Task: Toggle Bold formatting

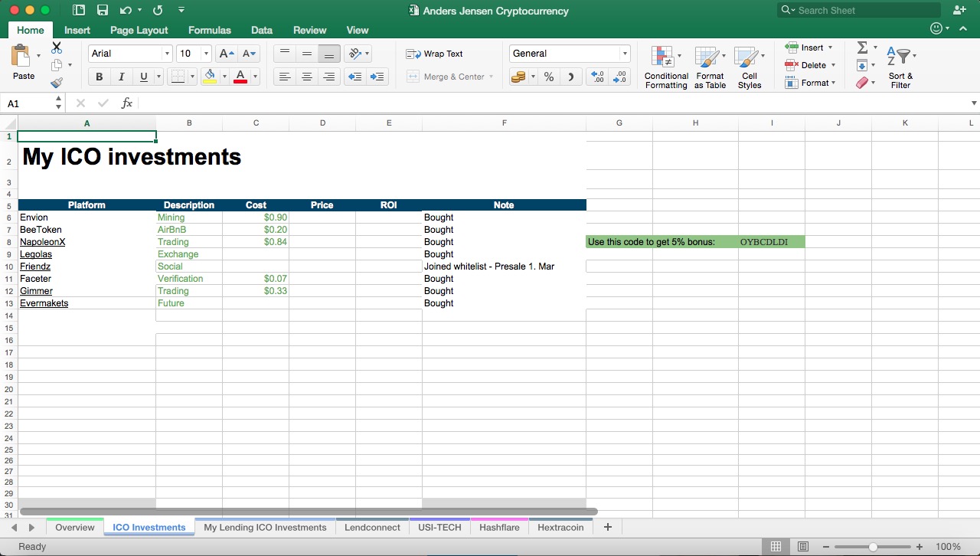Action: (99, 77)
